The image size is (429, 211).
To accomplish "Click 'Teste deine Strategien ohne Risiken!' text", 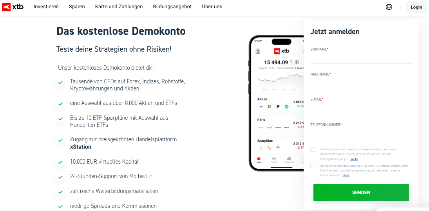I will tap(114, 49).
